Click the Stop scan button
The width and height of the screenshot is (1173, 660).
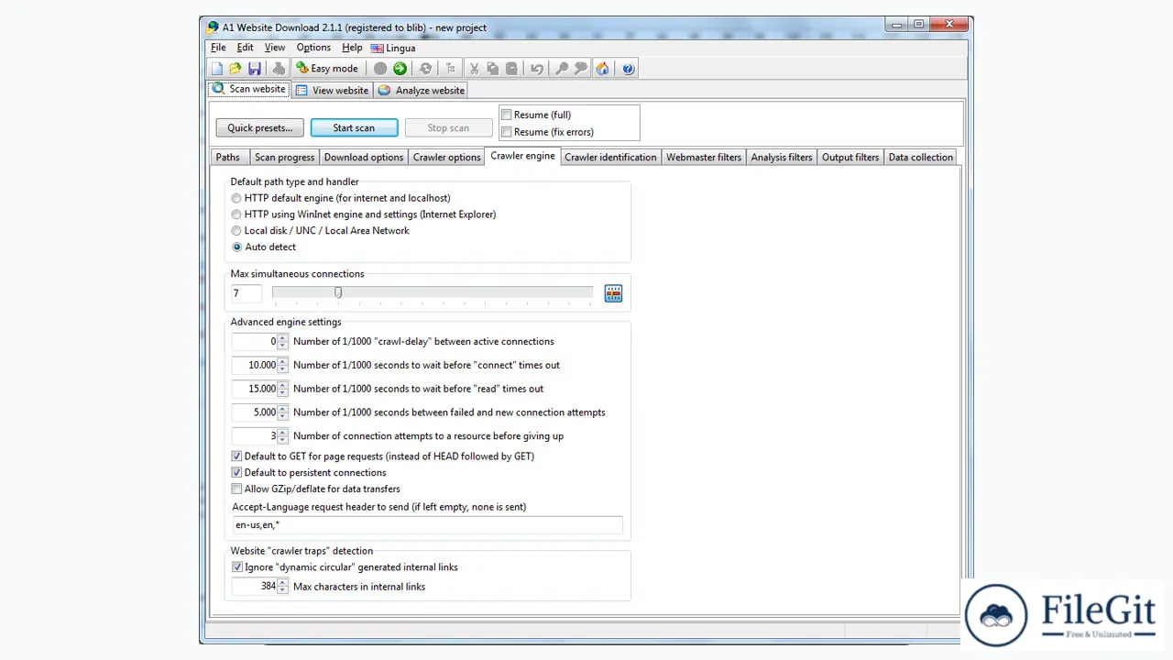[448, 128]
